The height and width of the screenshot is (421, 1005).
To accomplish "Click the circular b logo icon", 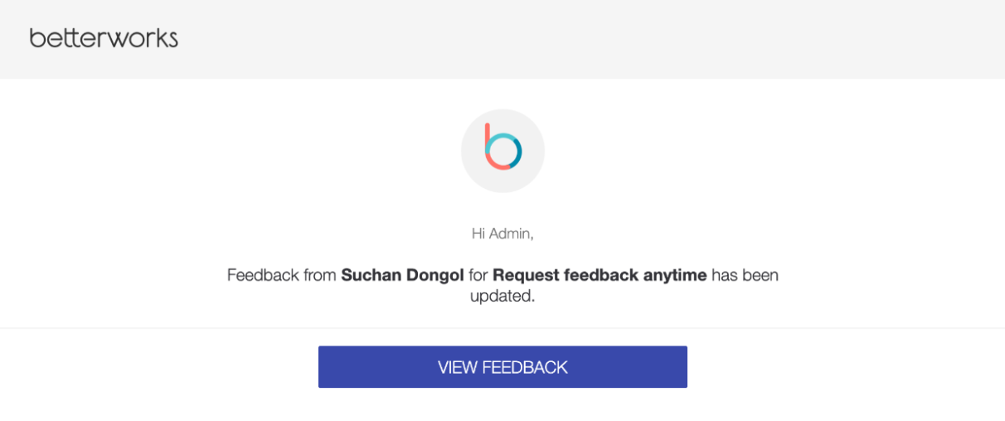I will (502, 151).
